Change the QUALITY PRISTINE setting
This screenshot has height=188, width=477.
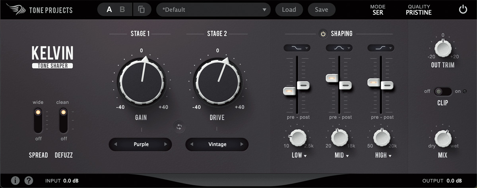tap(419, 10)
